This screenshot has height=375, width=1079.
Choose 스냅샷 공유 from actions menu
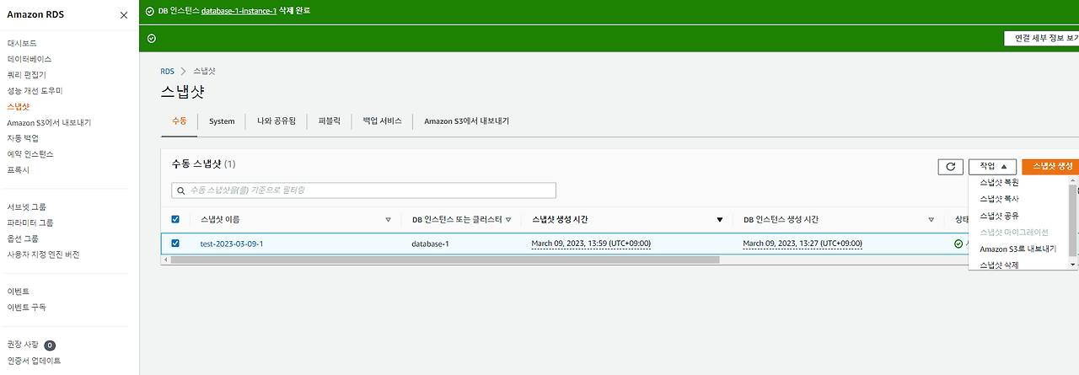pos(999,216)
